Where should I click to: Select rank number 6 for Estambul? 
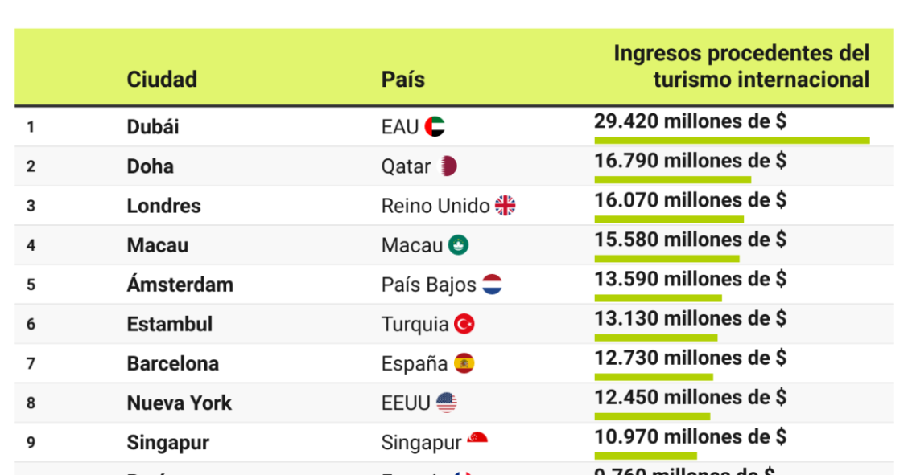coord(31,324)
